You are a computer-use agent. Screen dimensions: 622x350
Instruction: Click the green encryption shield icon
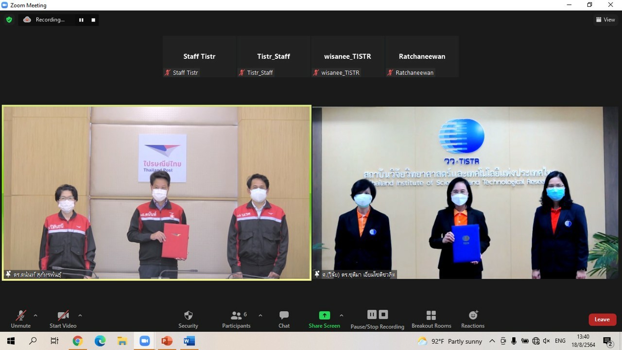point(9,20)
